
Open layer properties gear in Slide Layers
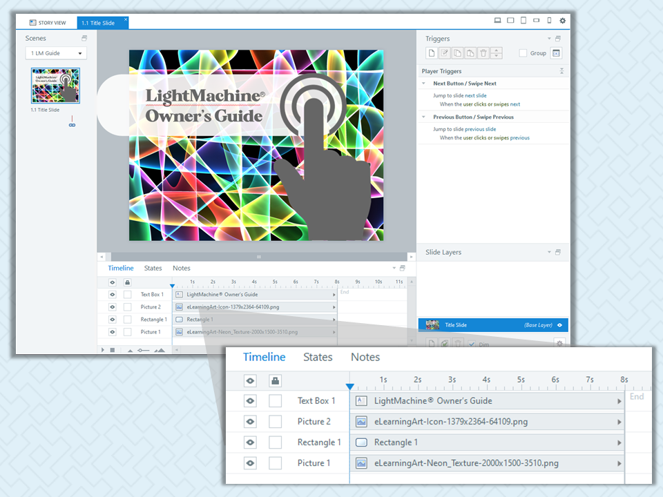point(560,344)
